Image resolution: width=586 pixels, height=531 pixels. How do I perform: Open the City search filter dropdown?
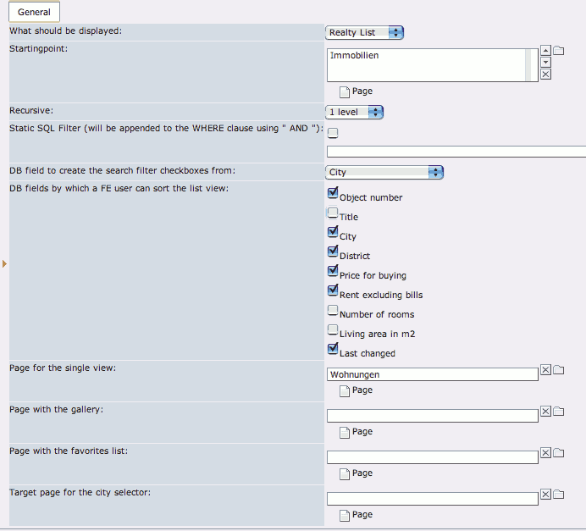click(x=384, y=172)
